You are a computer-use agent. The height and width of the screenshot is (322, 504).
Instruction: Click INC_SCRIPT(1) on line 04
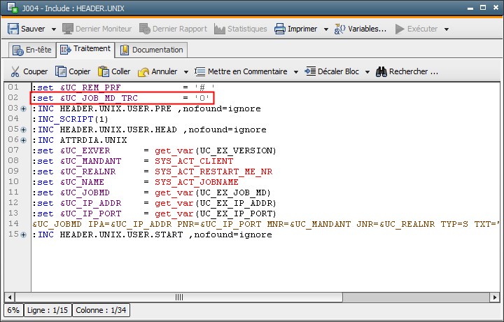tap(73, 119)
